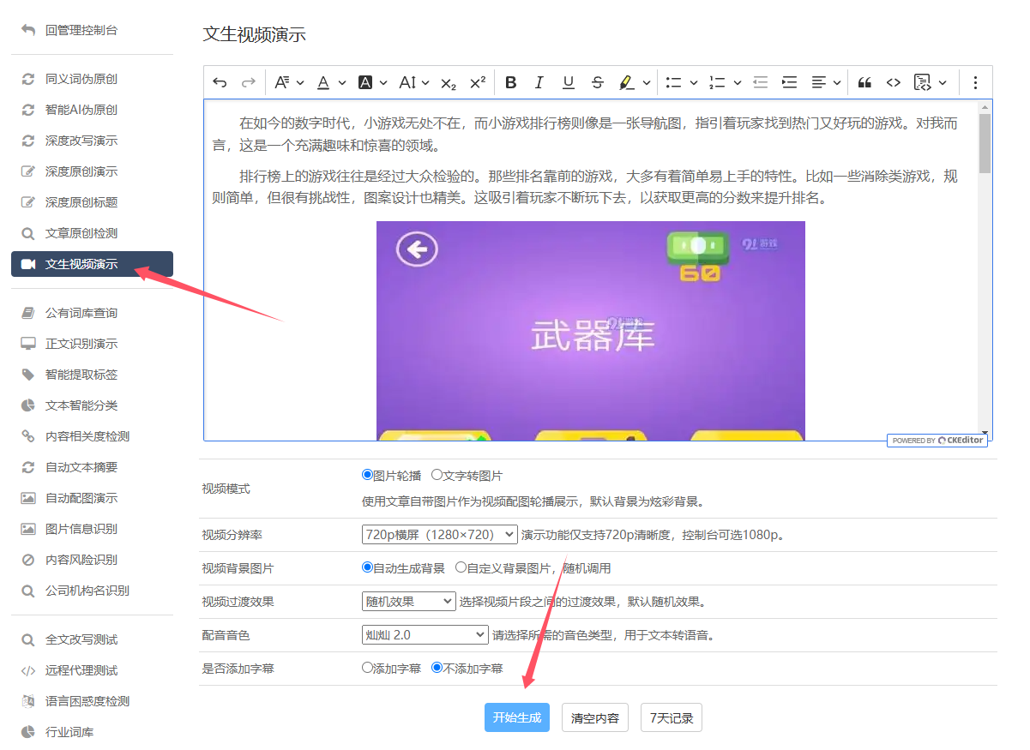The image size is (1030, 750).
Task: Click the redo arrow in the toolbar
Action: 248,82
